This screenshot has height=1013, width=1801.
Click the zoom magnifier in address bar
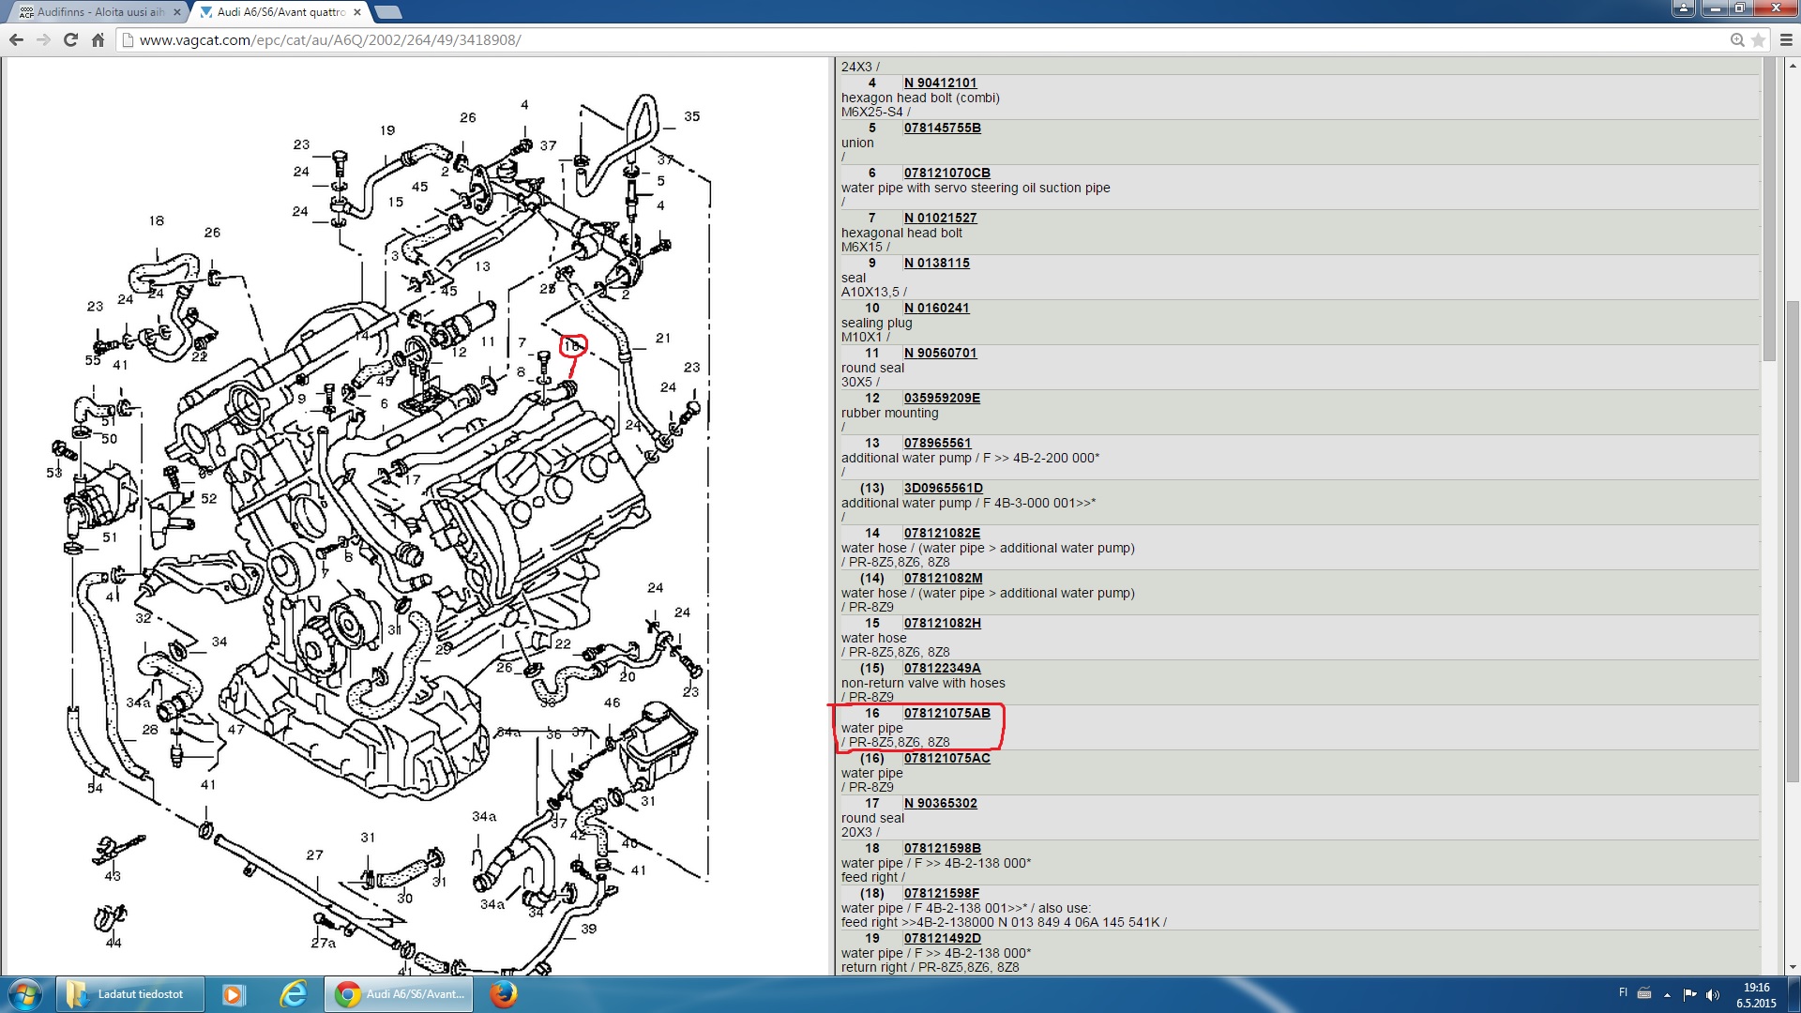pos(1737,40)
